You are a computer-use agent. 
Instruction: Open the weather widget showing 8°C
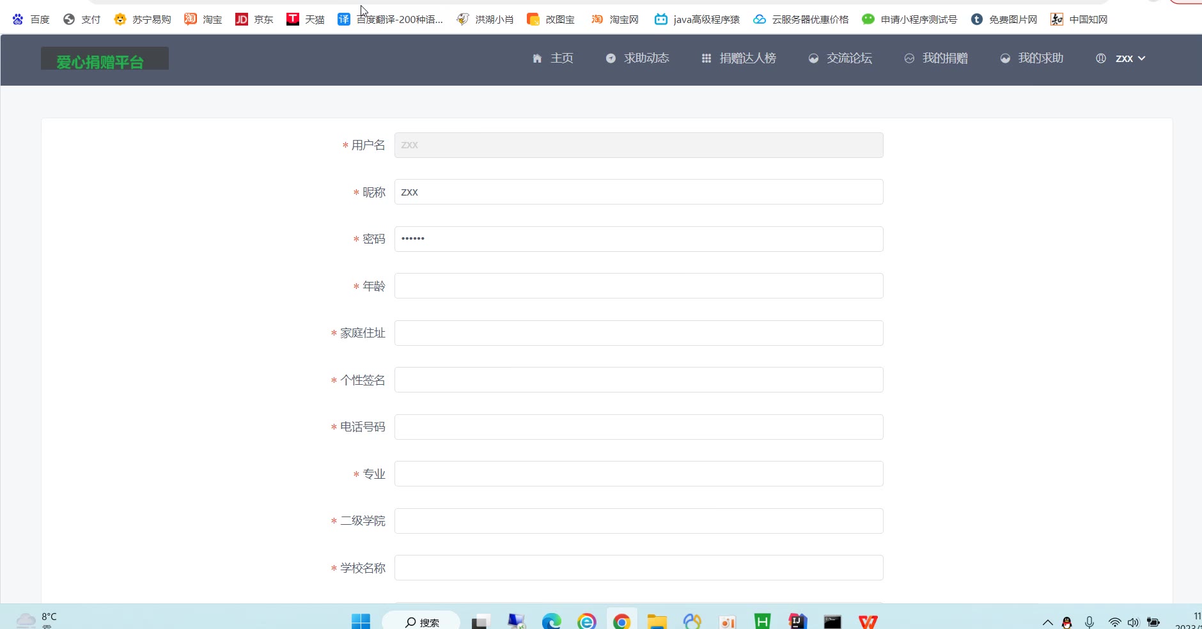(36, 619)
